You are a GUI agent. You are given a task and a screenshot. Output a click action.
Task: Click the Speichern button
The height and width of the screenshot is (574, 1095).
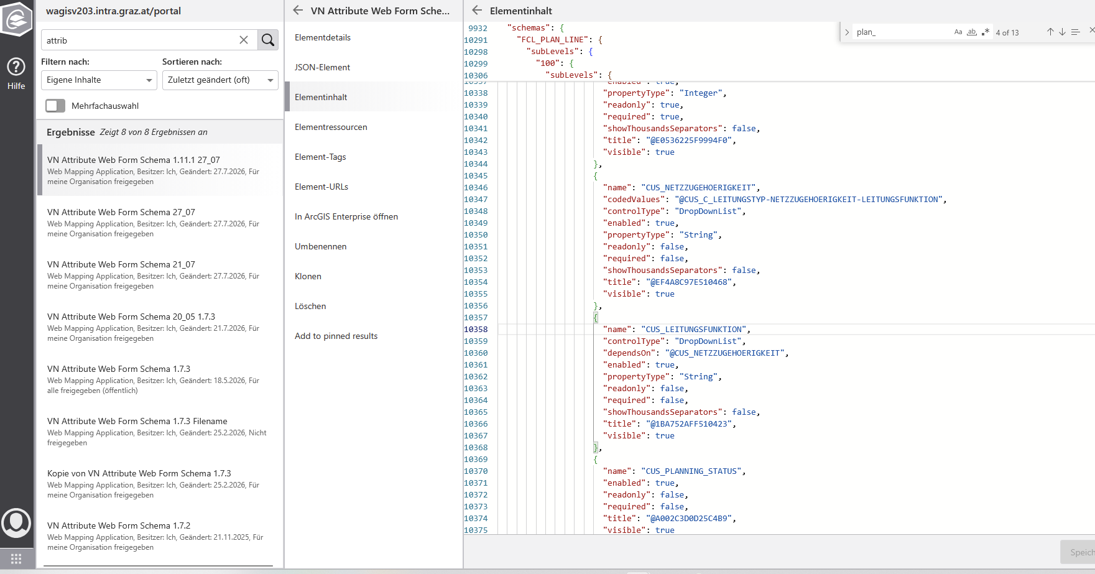pyautogui.click(x=1079, y=552)
